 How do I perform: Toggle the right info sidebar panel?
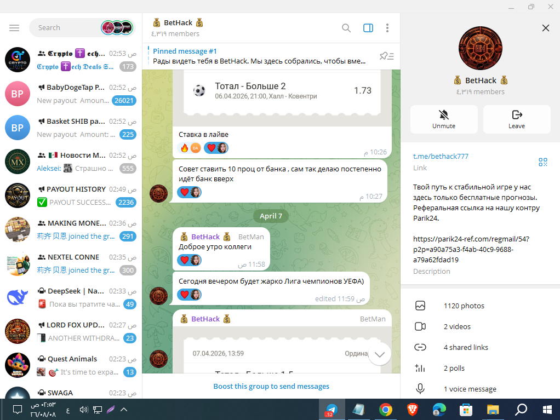click(368, 28)
